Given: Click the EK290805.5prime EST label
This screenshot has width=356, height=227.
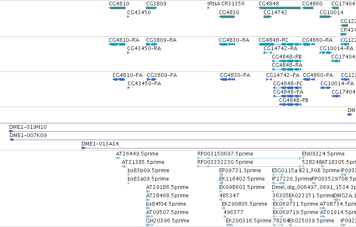Looking at the screenshot, I should pyautogui.click(x=244, y=204).
